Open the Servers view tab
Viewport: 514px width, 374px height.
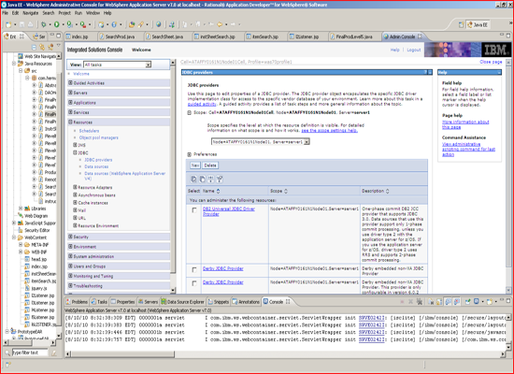pyautogui.click(x=148, y=302)
